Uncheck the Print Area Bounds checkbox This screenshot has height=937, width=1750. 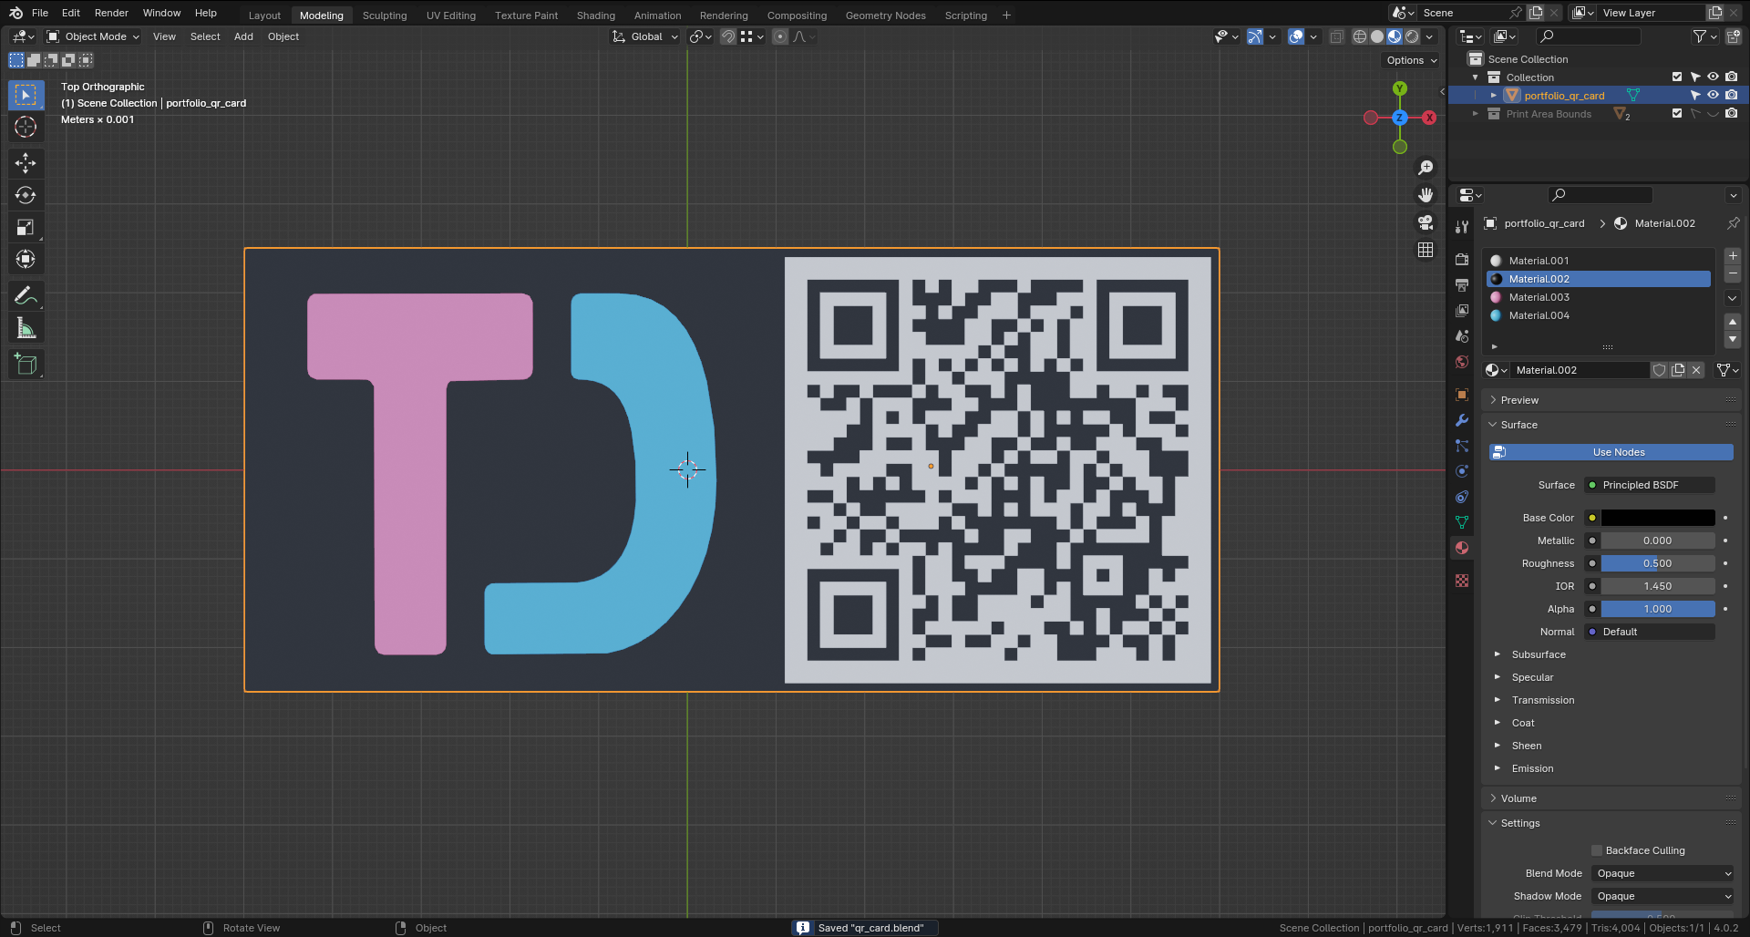pos(1676,113)
